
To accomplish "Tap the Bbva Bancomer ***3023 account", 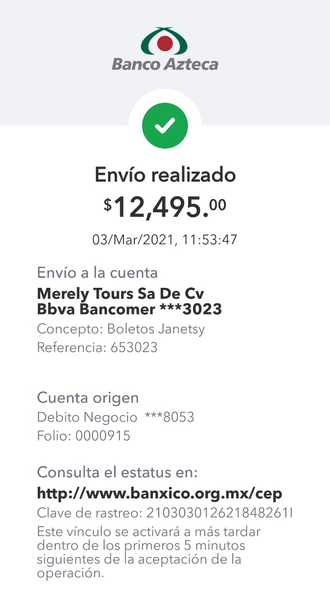I will tap(130, 309).
